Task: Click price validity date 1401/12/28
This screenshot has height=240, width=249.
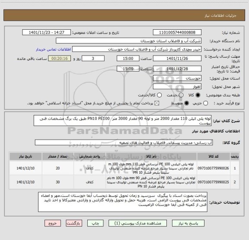Action: click(x=177, y=69)
